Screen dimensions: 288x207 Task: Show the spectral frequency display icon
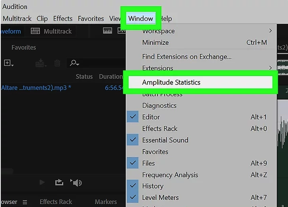[x=108, y=31]
